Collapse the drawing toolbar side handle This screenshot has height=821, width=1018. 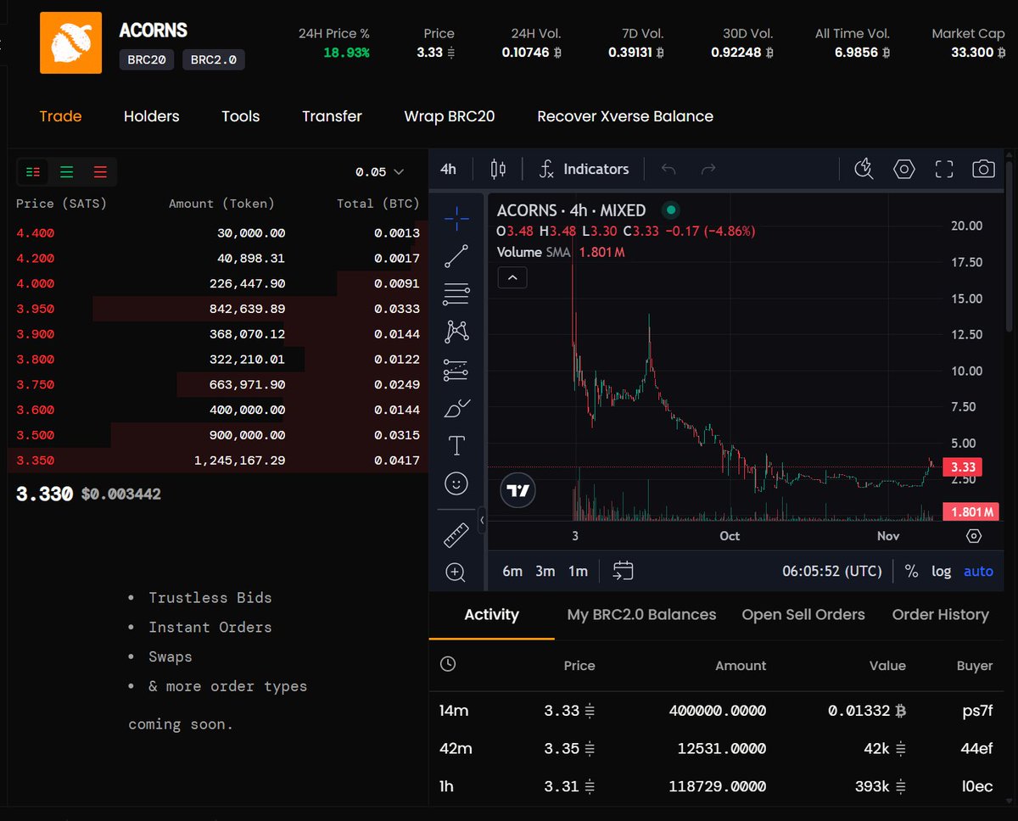pos(482,520)
